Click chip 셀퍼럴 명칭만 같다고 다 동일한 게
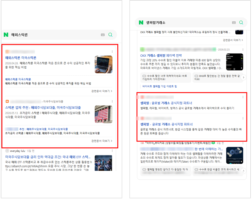The image size is (252, 199). [166, 171]
